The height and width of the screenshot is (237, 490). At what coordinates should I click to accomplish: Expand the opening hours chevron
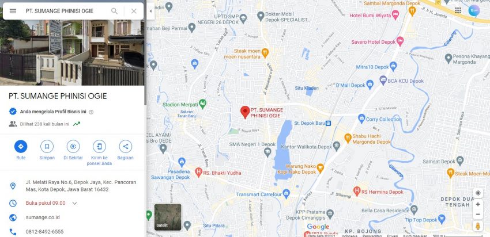point(75,203)
